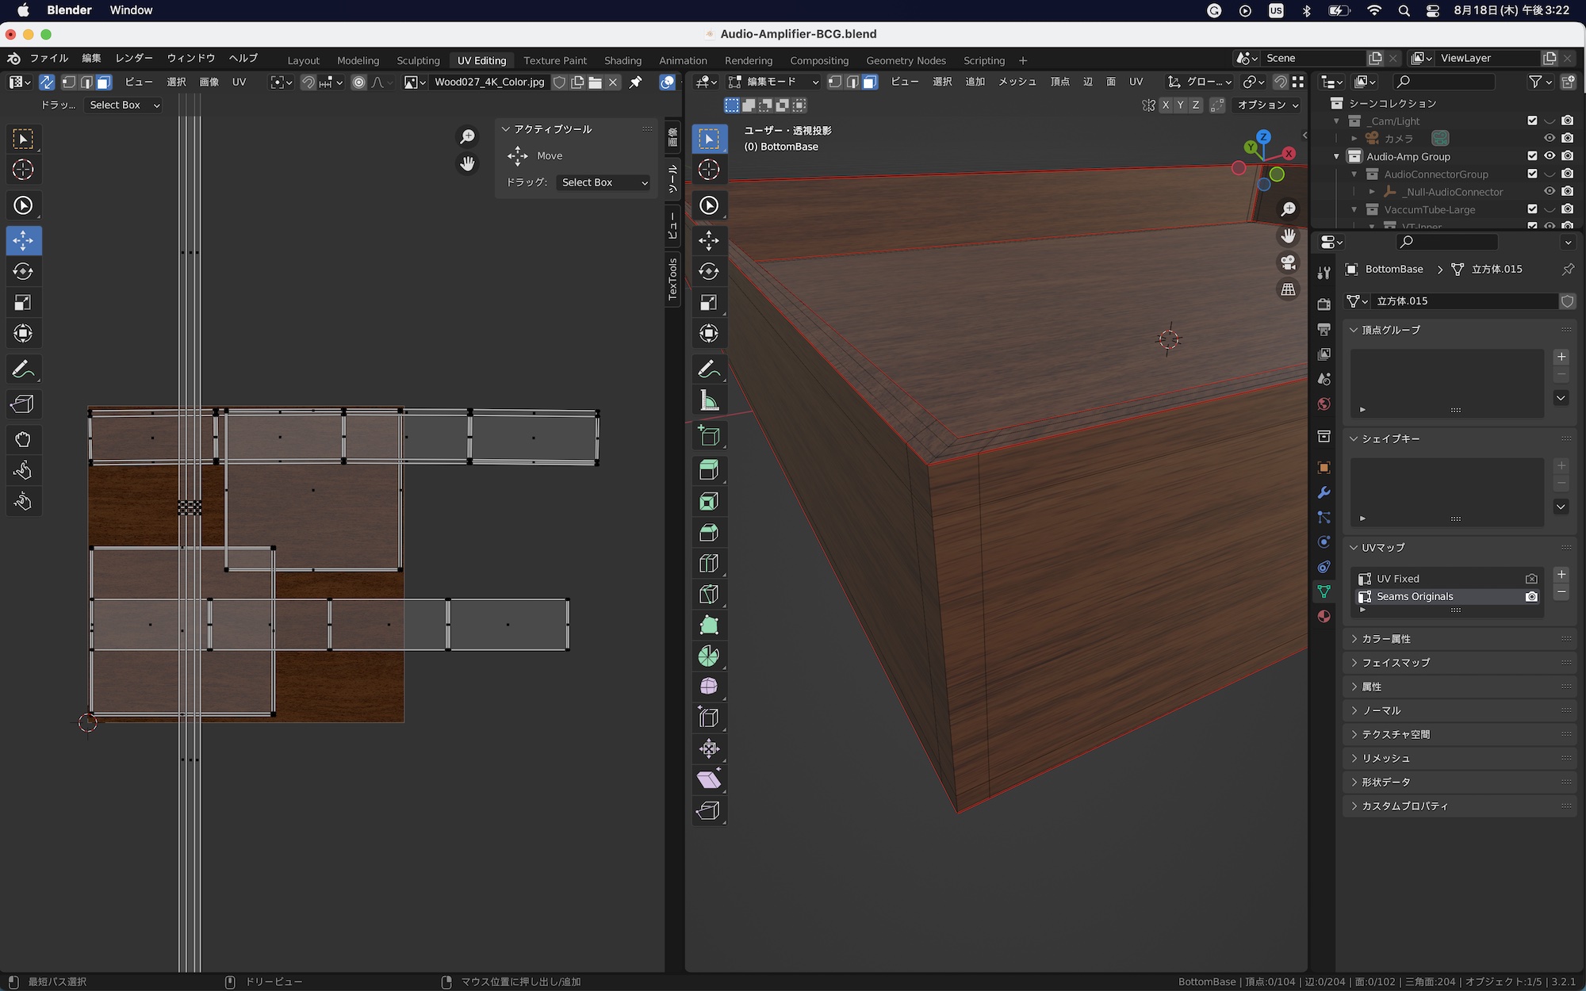Select the Grab tool in UV editor
Viewport: 1586px width, 991px height.
pos(23,439)
